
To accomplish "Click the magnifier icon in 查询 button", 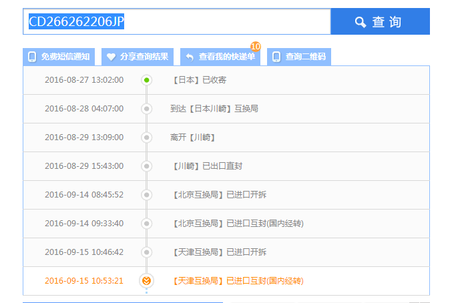I will (361, 22).
